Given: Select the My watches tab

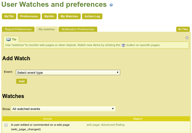Looking at the screenshot, I should tap(47, 29).
